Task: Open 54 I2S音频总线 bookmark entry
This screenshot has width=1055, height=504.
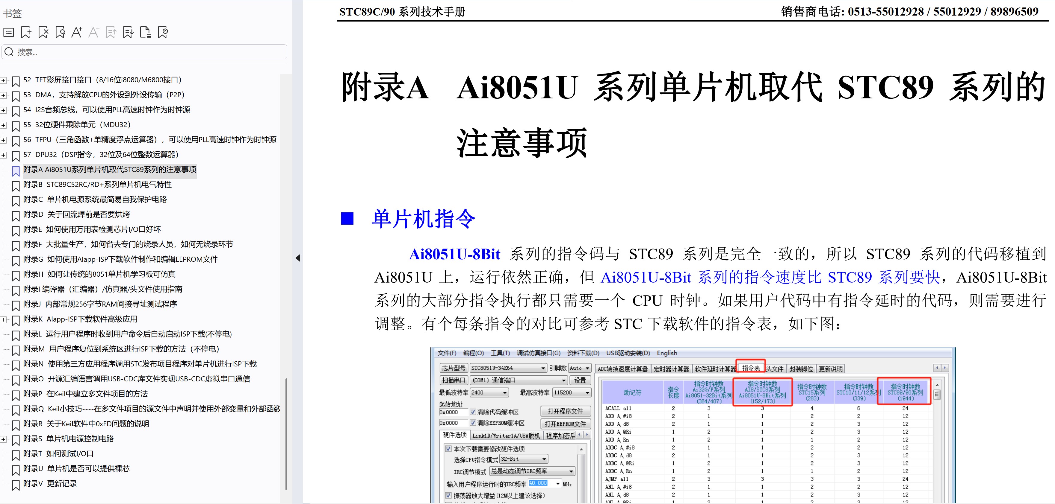Action: pos(106,110)
